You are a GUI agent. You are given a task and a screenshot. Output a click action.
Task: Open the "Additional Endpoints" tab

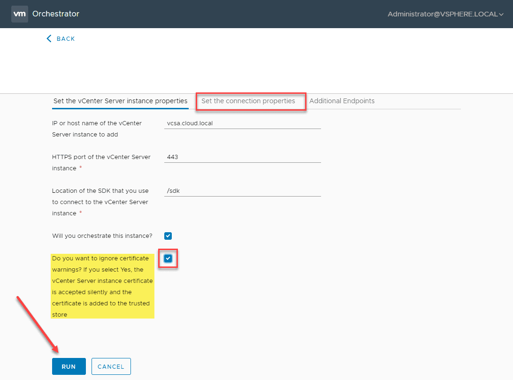pyautogui.click(x=342, y=101)
